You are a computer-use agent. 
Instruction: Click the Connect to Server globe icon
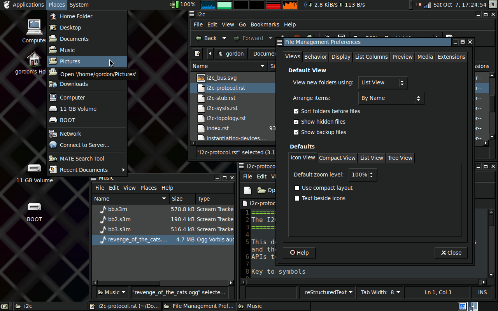[53, 145]
